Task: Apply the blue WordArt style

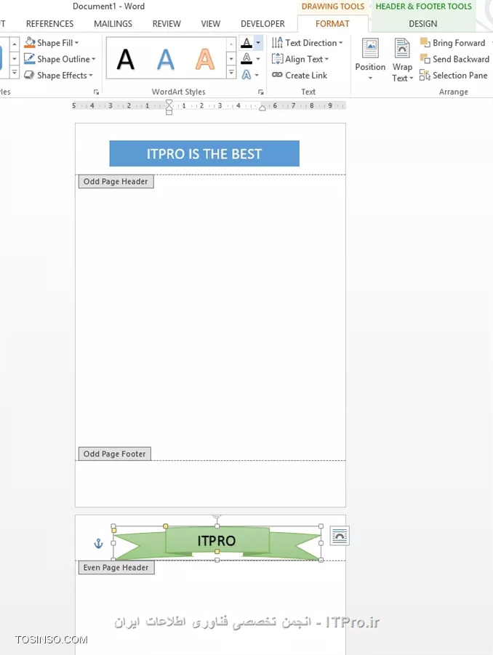Action: click(x=166, y=59)
